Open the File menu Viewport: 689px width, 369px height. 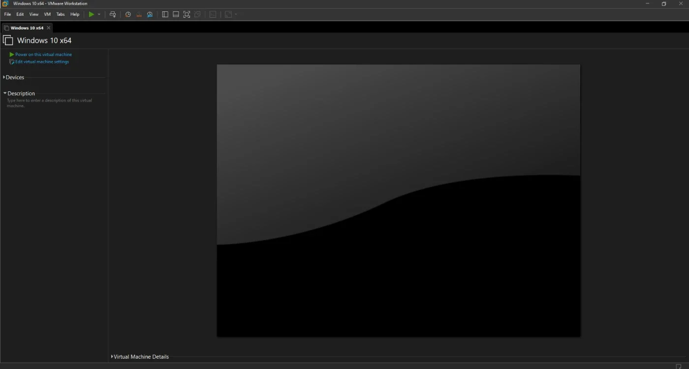click(x=7, y=14)
